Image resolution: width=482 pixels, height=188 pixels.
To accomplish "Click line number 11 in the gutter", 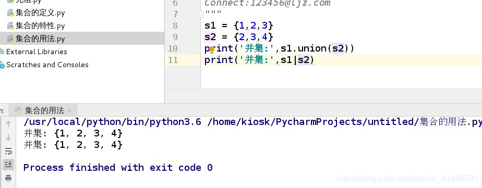I will click(x=173, y=60).
